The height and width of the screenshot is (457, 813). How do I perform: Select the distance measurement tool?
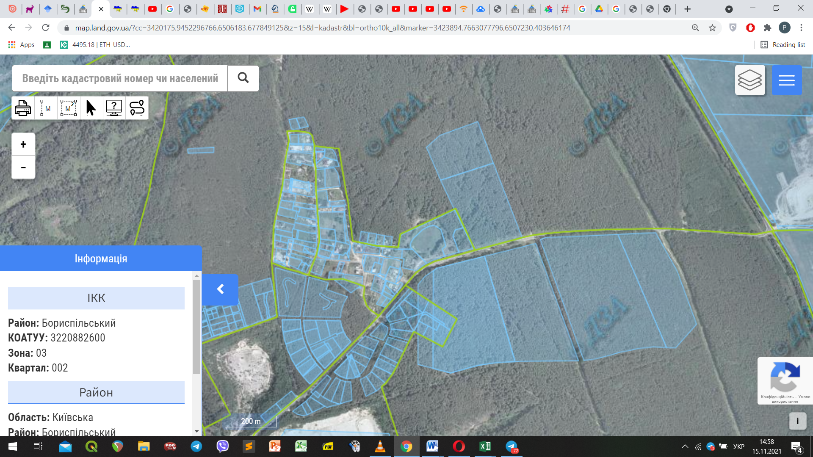[46, 108]
